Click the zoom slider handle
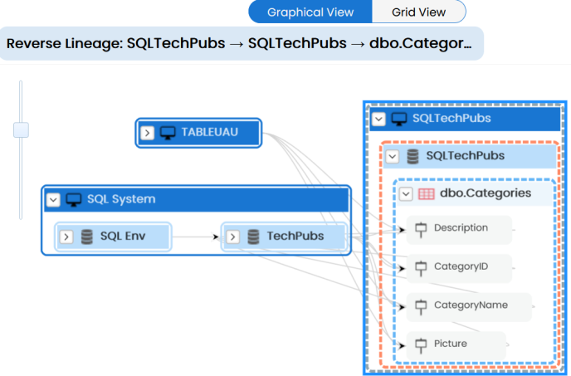 [x=22, y=129]
